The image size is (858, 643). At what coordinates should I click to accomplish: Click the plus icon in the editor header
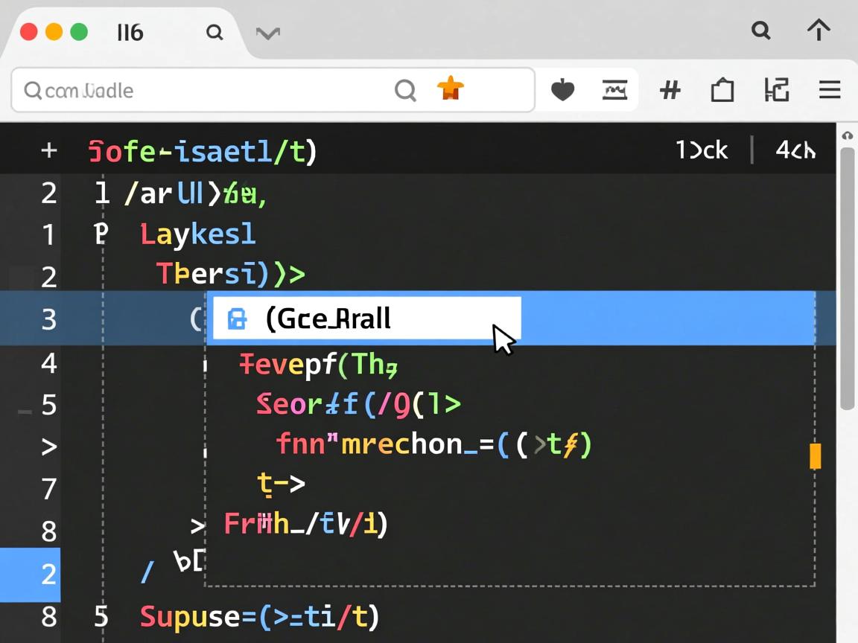(49, 151)
